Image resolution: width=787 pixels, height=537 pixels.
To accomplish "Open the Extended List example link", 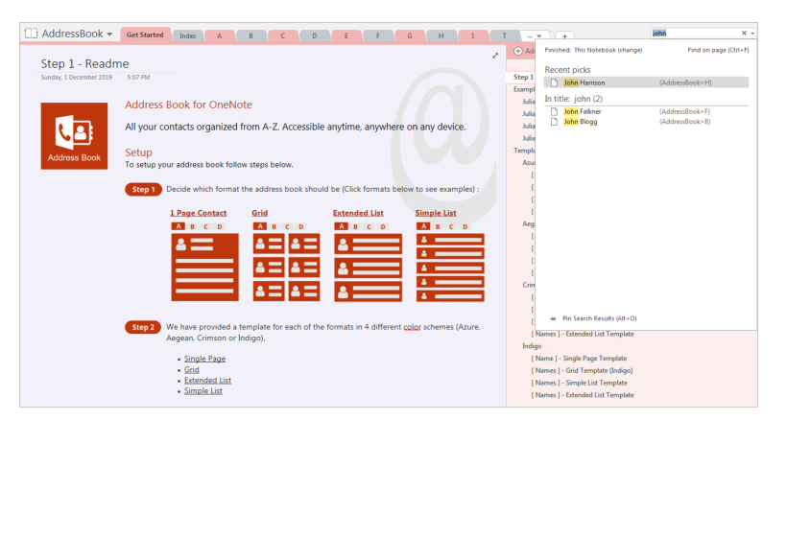I will click(x=358, y=213).
